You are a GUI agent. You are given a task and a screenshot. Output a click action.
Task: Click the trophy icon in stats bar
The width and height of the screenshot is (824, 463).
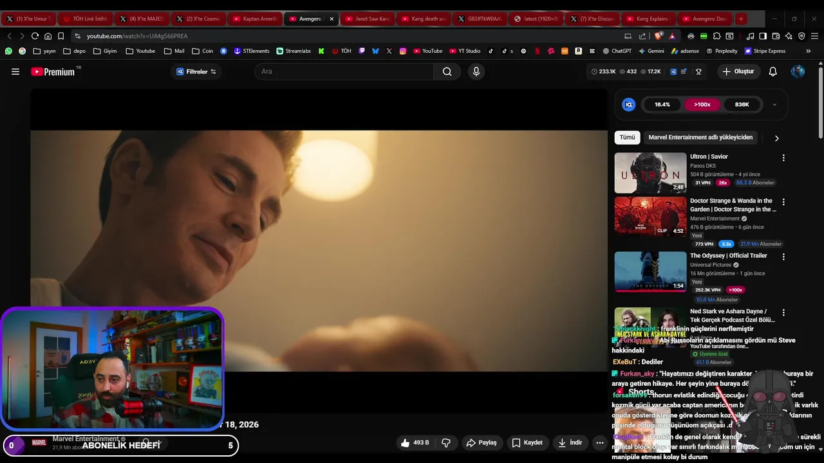pyautogui.click(x=698, y=71)
